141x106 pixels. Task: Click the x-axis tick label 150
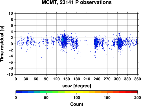point(67,79)
